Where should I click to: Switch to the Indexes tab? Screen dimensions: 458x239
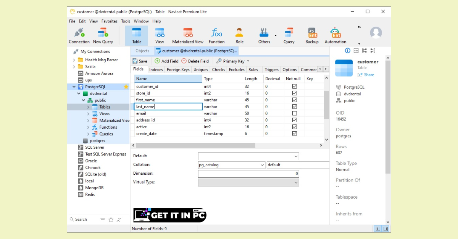[x=156, y=70]
